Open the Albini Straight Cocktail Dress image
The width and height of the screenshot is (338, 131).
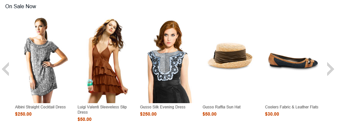tap(46, 60)
